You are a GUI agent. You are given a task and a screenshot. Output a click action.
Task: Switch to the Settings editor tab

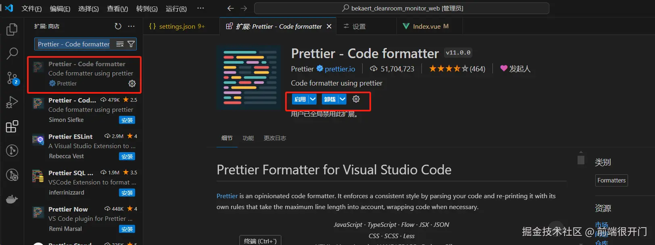[366, 26]
